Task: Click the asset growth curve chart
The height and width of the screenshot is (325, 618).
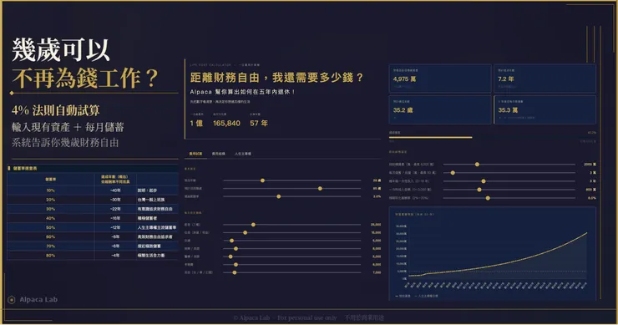Action: 492,254
